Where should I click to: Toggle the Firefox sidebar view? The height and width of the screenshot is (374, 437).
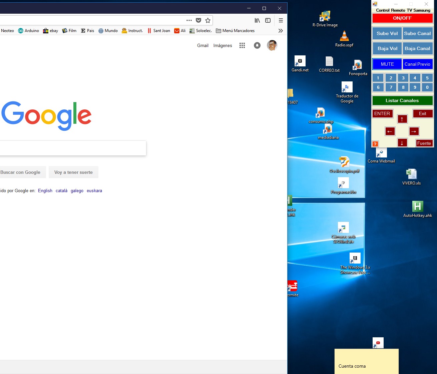(268, 20)
